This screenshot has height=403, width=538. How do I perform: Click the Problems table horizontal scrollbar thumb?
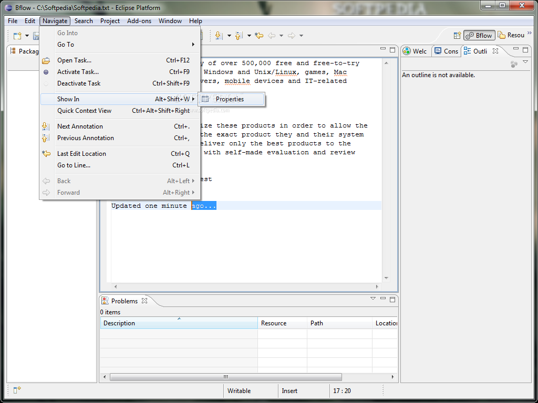(226, 377)
